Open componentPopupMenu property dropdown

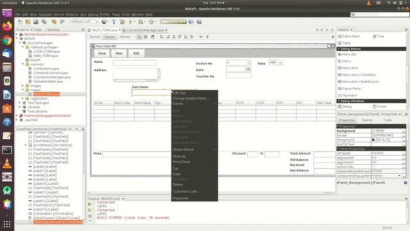pyautogui.click(x=399, y=176)
